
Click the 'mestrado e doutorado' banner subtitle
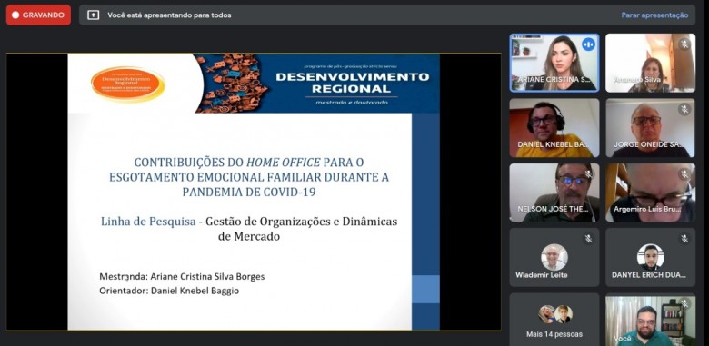click(x=352, y=103)
